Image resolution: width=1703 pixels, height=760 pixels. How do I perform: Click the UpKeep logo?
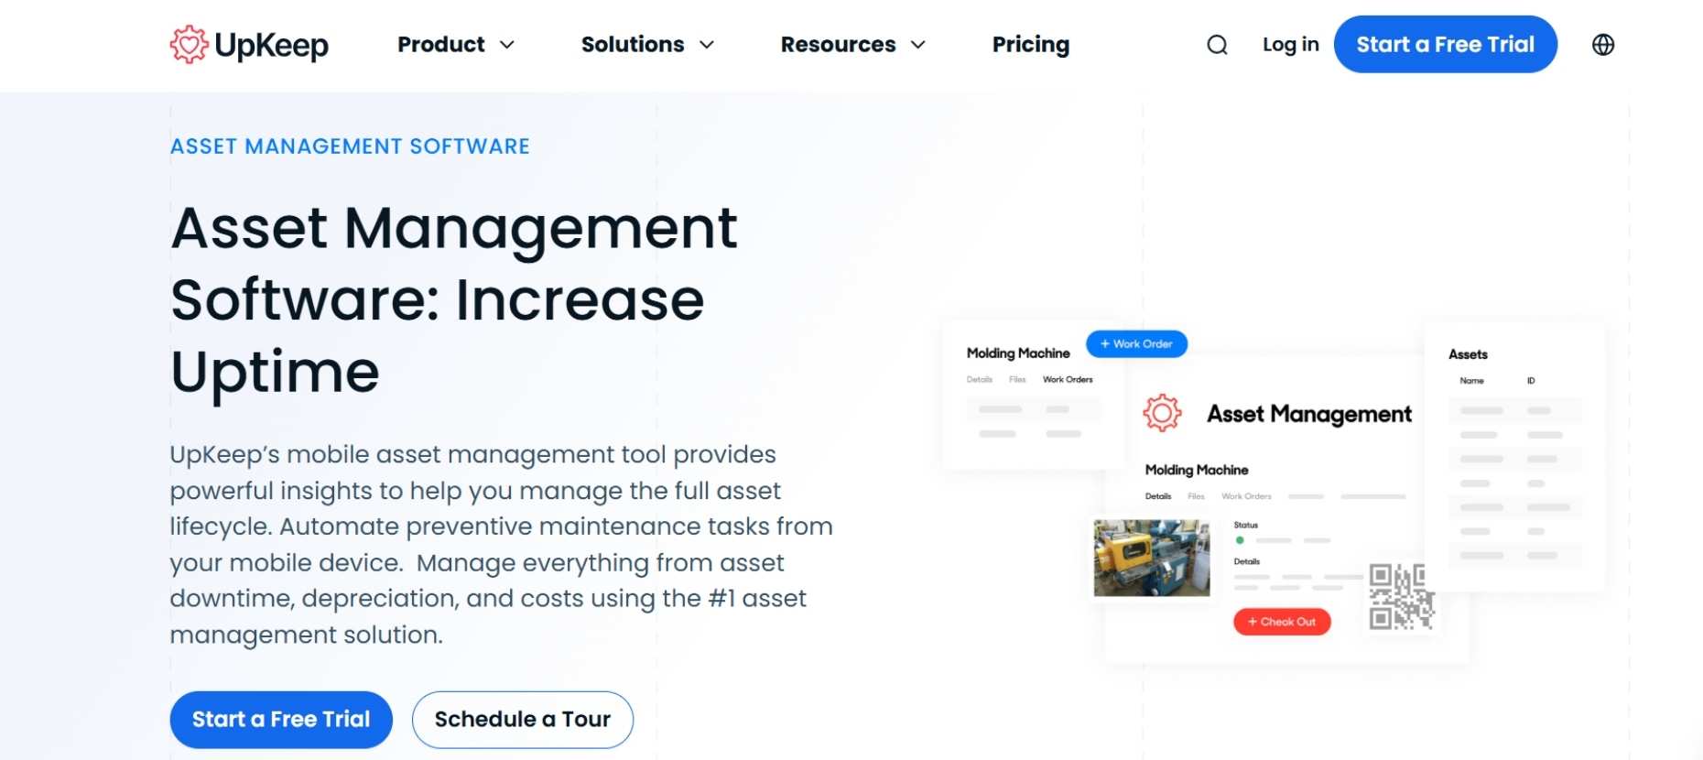coord(249,45)
